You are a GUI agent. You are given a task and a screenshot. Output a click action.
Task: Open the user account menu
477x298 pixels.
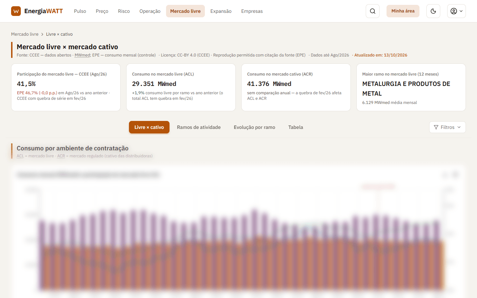click(456, 11)
